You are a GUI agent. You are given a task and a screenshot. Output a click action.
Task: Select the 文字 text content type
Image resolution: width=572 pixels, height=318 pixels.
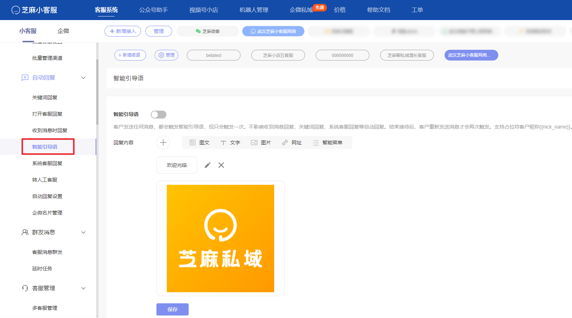pyautogui.click(x=230, y=143)
